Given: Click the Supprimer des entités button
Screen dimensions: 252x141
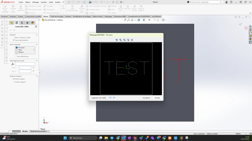Looking at the screenshot, I should (99, 98).
